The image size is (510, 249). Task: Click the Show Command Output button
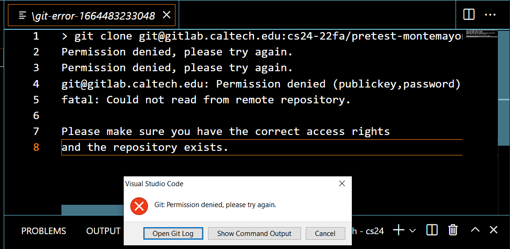pos(254,234)
